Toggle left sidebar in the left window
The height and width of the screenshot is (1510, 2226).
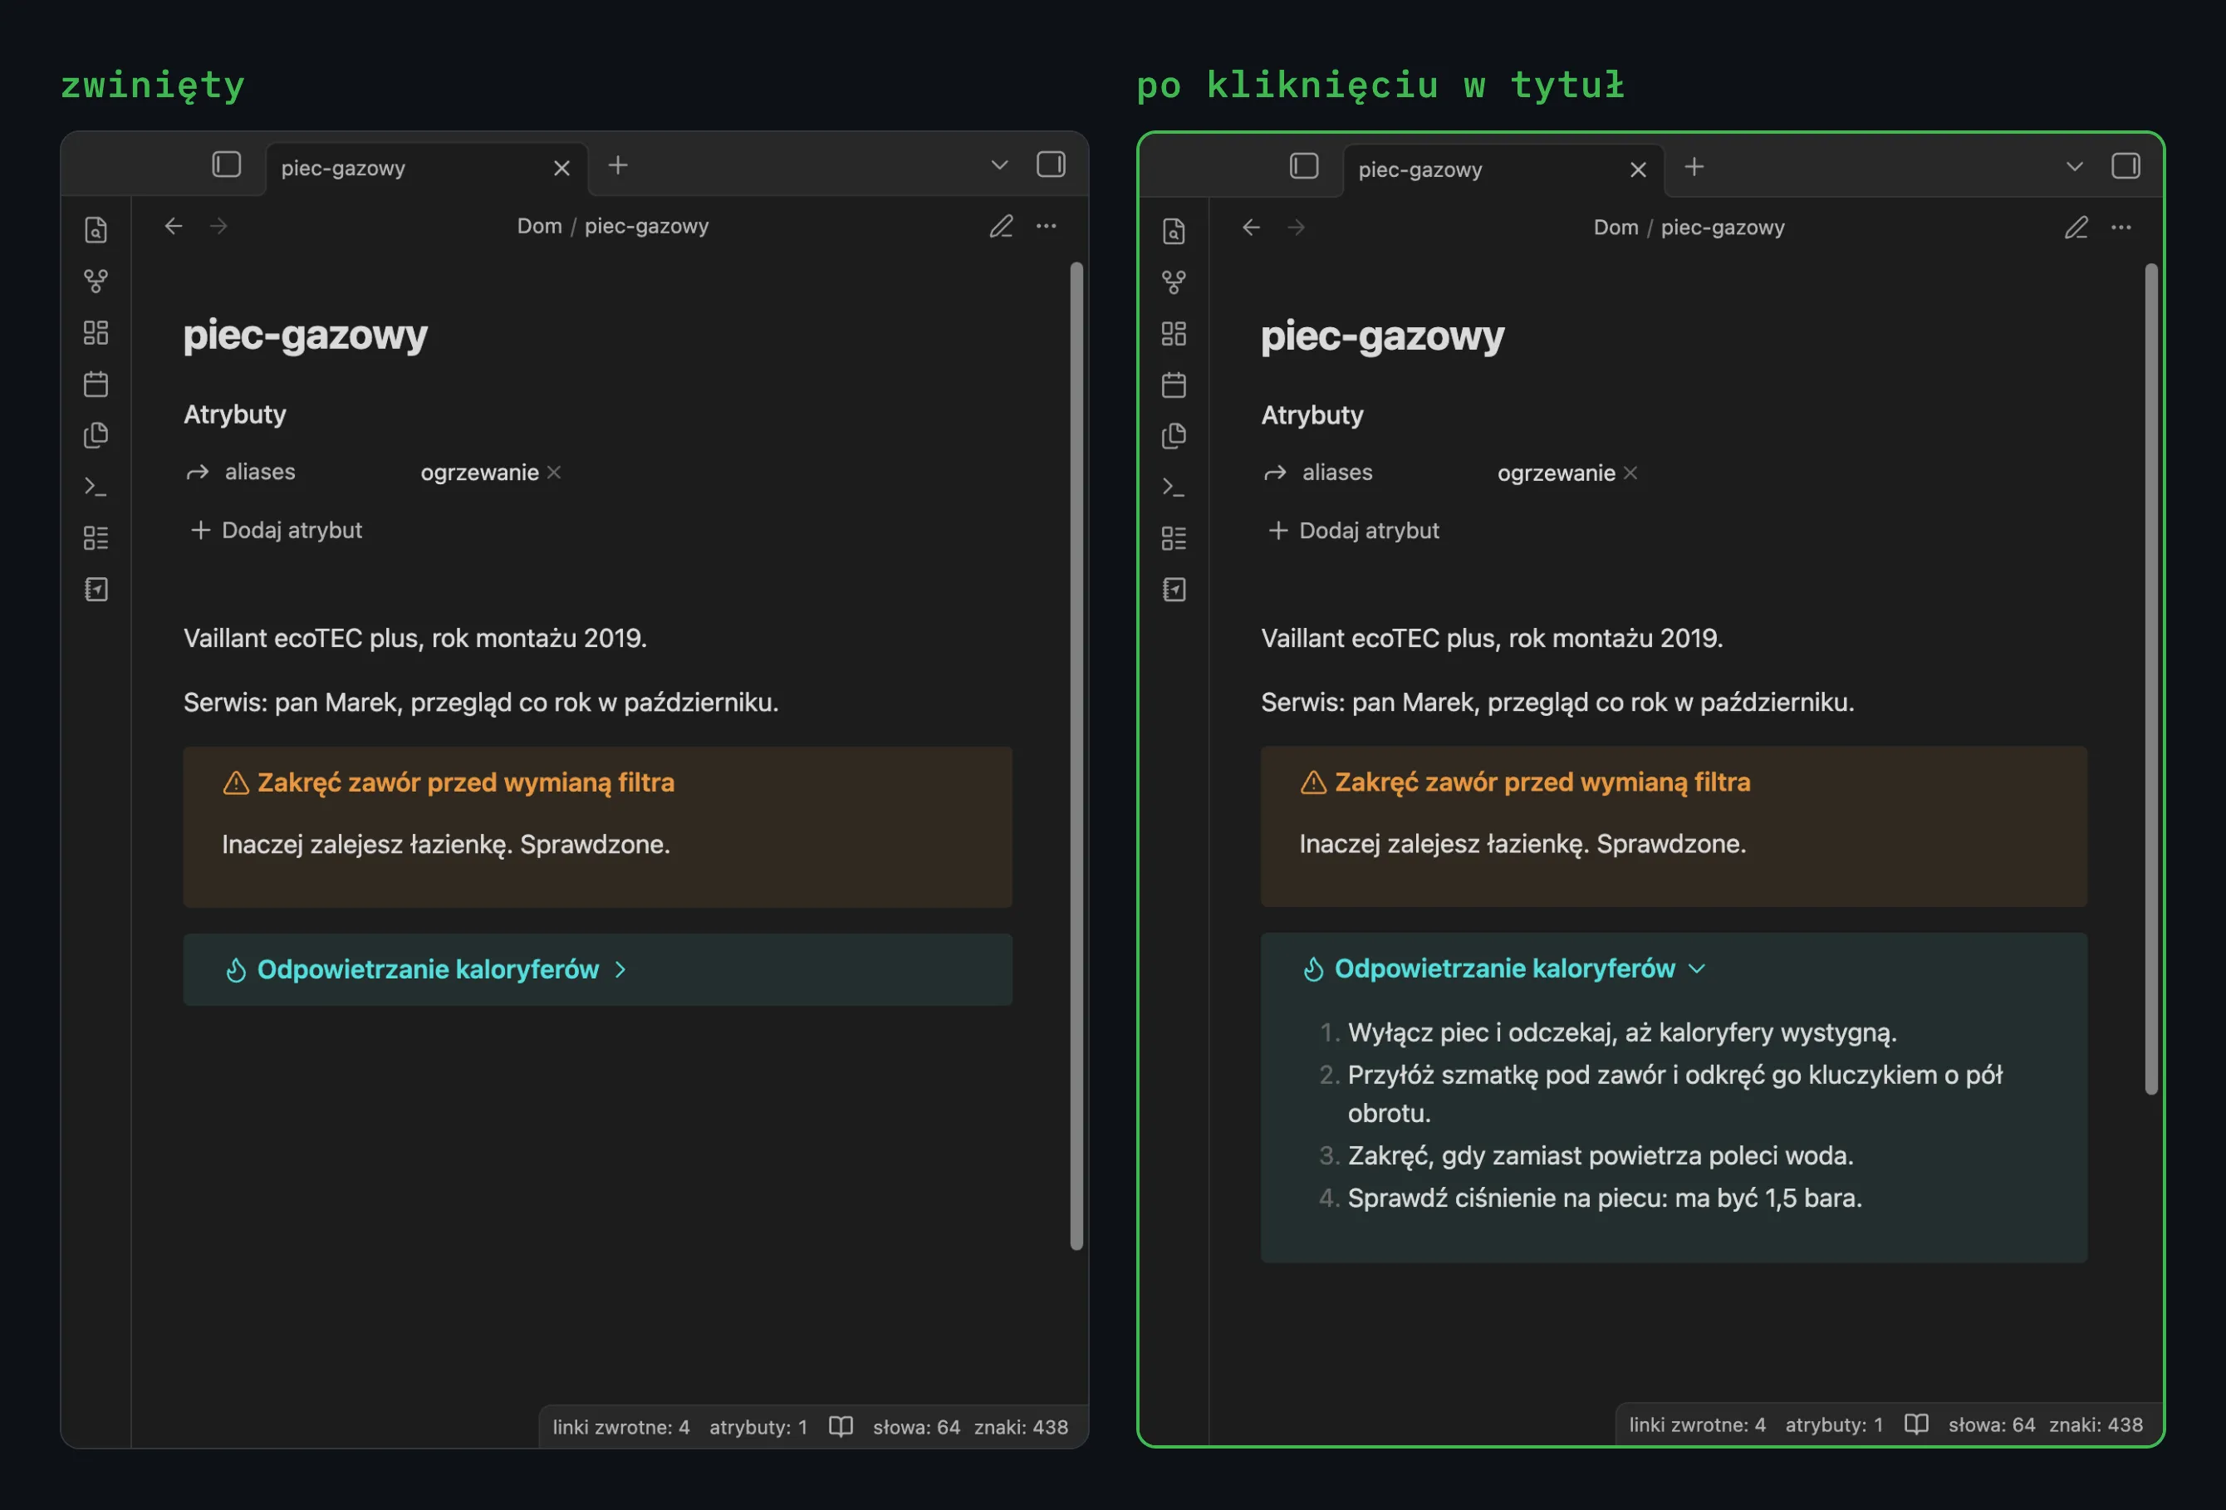click(226, 164)
